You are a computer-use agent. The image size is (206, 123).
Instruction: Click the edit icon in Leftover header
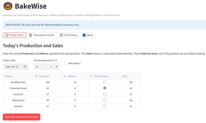pyautogui.click(x=65, y=76)
